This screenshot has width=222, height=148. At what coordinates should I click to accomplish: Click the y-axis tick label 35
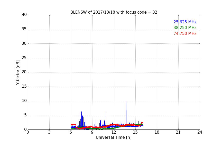24,29
